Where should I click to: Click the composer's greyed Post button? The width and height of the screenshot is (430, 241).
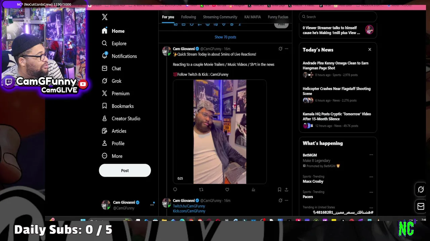282,24
